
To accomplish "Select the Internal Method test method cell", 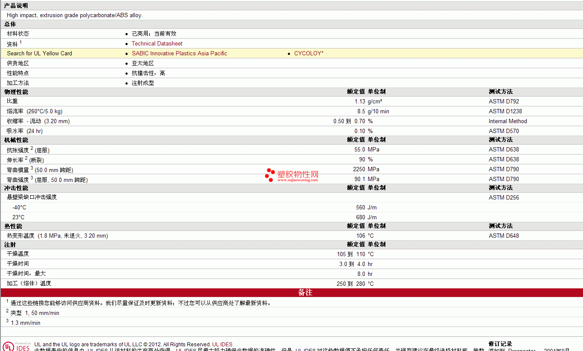I will pyautogui.click(x=508, y=121).
